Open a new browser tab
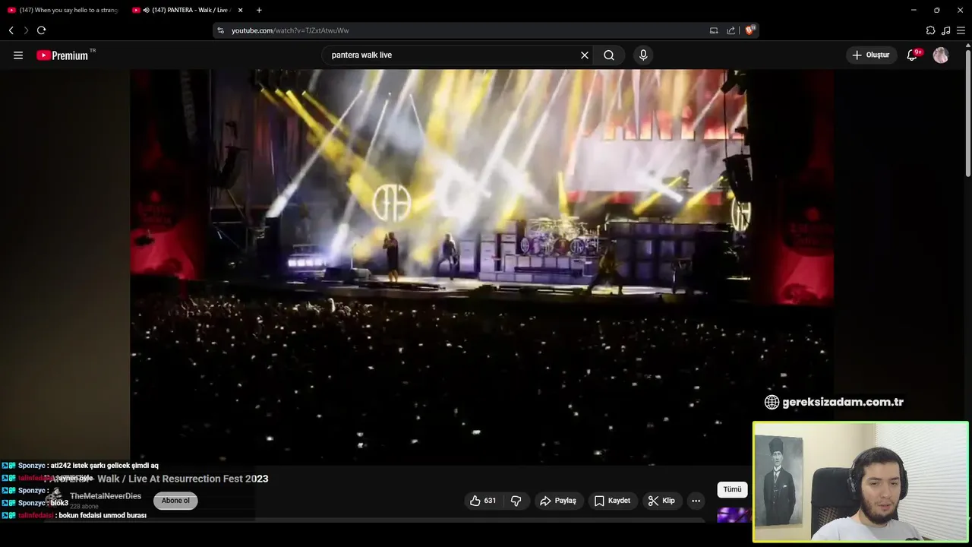Image resolution: width=972 pixels, height=547 pixels. (259, 10)
